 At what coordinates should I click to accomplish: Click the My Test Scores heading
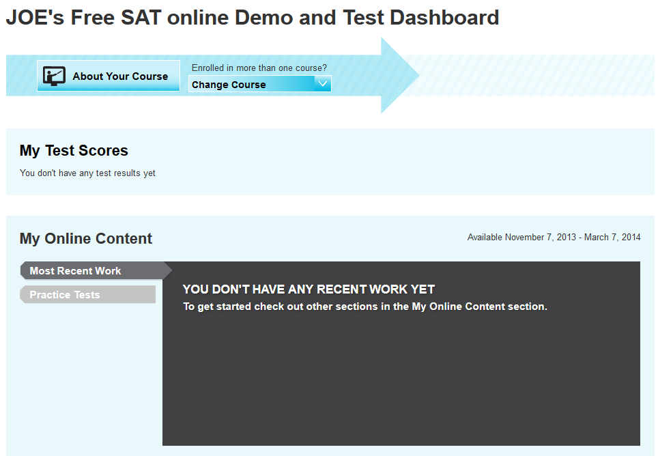74,151
